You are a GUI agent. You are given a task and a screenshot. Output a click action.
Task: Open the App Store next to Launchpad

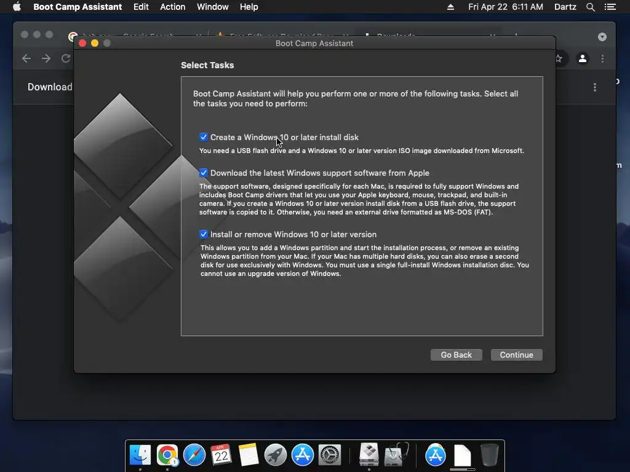point(303,455)
